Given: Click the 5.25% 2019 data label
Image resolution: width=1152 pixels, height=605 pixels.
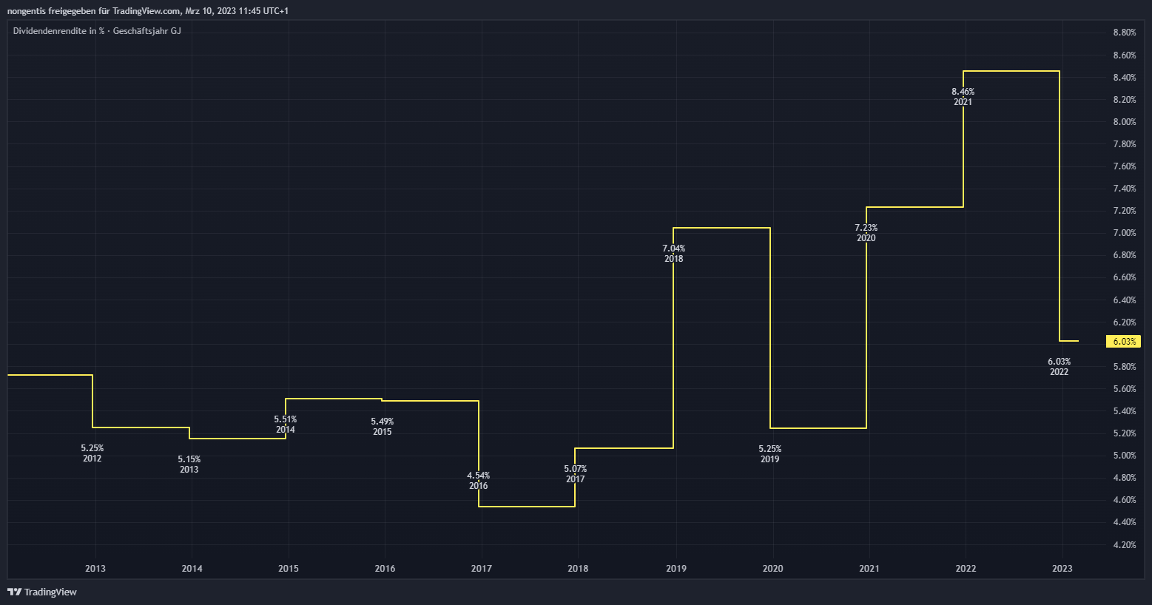Looking at the screenshot, I should click(x=769, y=454).
